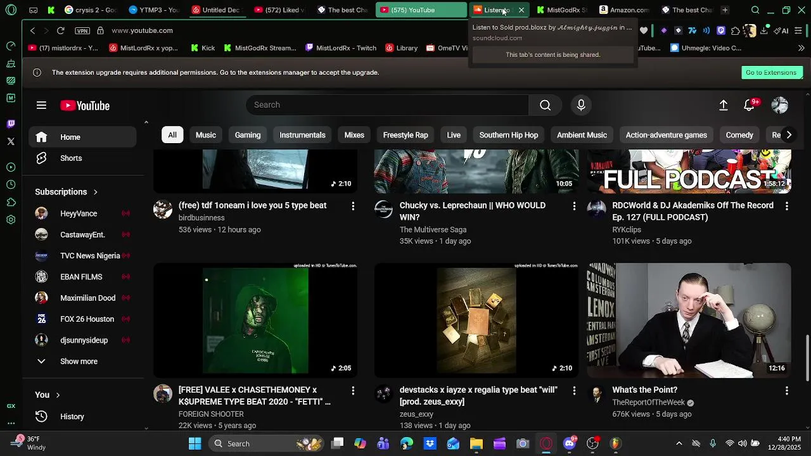Open Discord from the taskbar
This screenshot has width=811, height=456.
coord(569,443)
